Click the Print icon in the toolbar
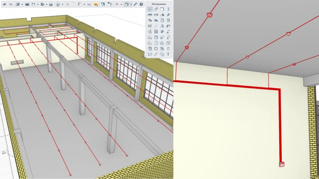The width and height of the screenshot is (319, 179). coord(51,4)
